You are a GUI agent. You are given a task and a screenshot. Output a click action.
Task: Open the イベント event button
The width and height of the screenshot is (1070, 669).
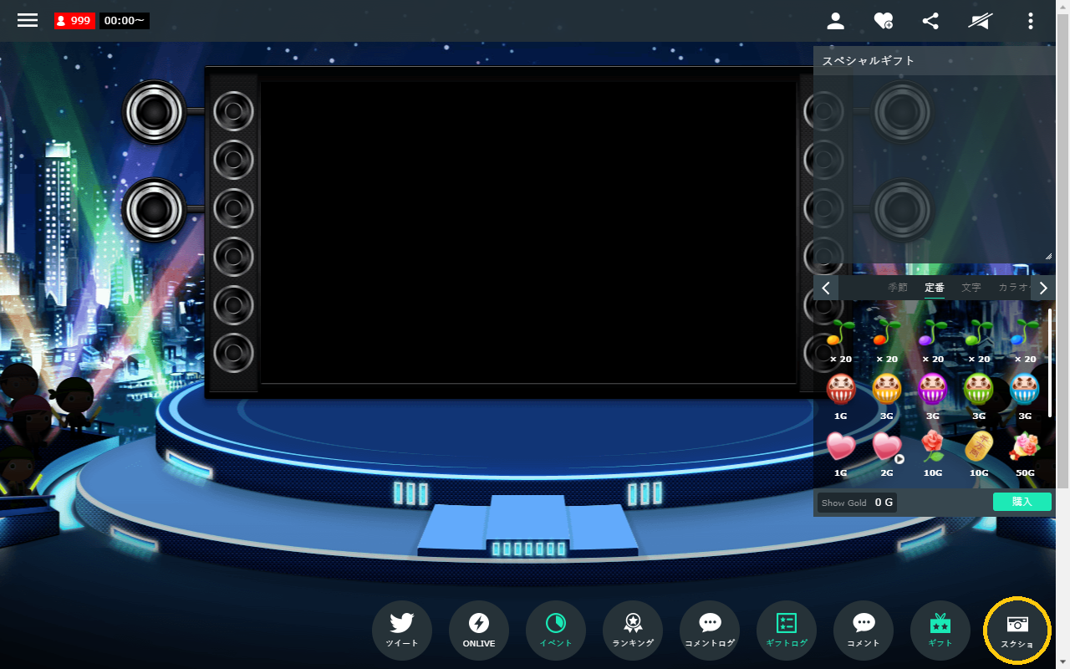(x=556, y=631)
